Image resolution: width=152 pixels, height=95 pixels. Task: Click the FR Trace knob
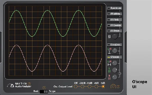[x=115, y=36]
